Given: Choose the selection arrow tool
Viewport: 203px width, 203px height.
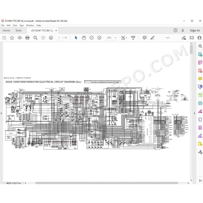Looking at the screenshot, I should pyautogui.click(x=76, y=38).
